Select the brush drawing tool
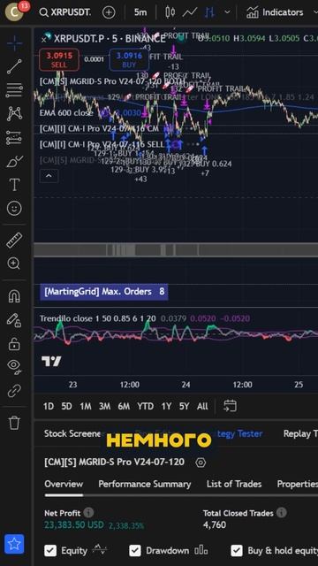The image size is (318, 566). click(14, 161)
